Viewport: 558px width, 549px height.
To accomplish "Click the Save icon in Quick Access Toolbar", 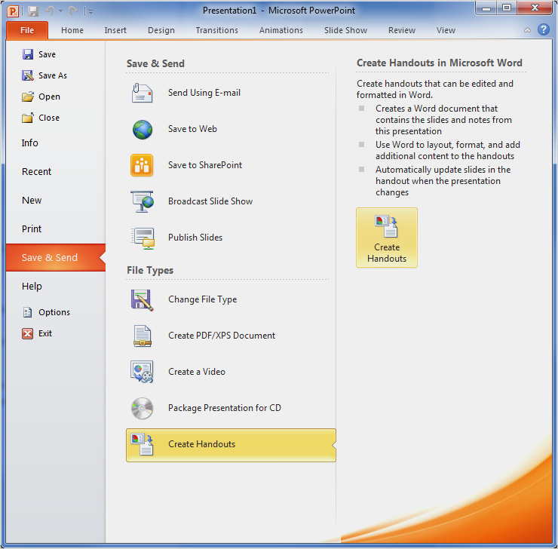I will [x=33, y=11].
